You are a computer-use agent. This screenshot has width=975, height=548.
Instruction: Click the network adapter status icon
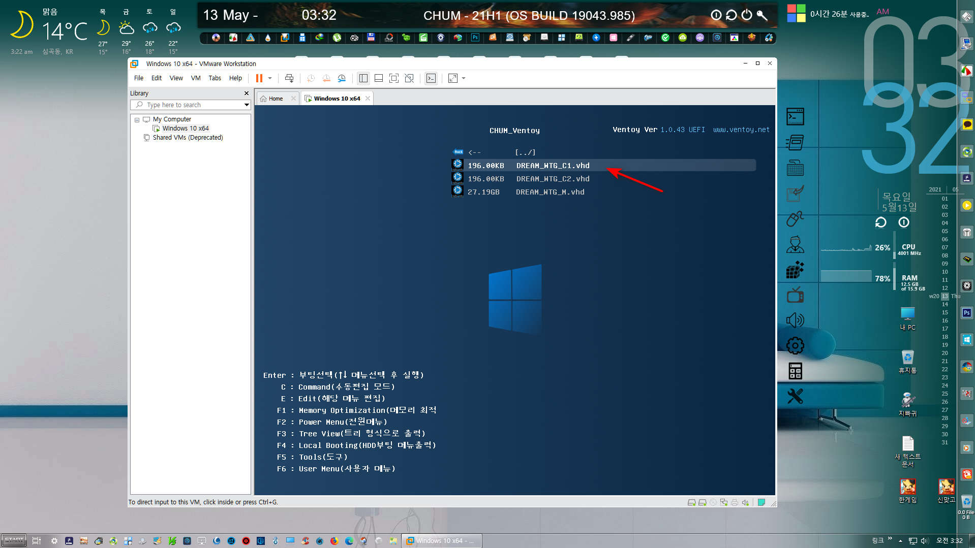tap(723, 503)
